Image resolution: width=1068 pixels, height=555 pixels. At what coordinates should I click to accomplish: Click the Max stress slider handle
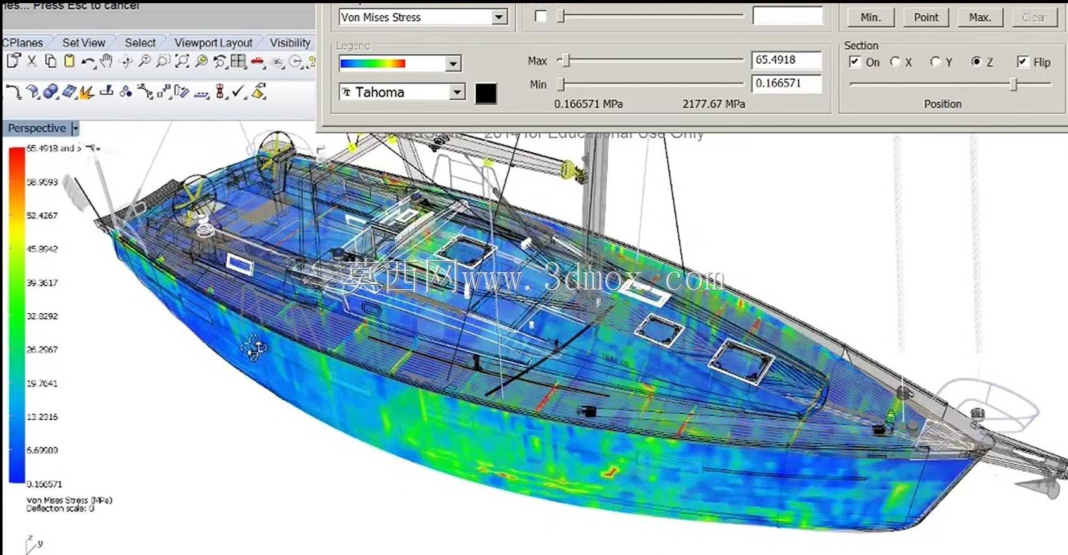pyautogui.click(x=566, y=60)
